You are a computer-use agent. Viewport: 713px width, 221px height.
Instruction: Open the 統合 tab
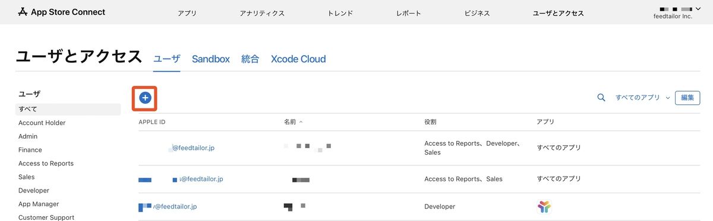[250, 59]
